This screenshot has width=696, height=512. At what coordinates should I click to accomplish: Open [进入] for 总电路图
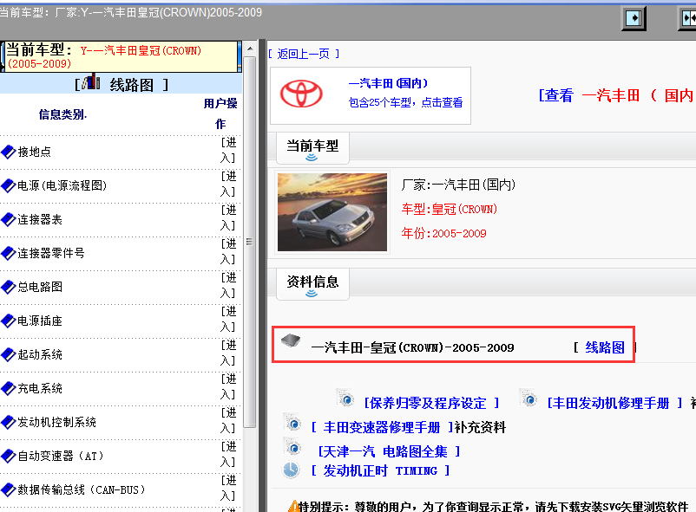click(228, 286)
